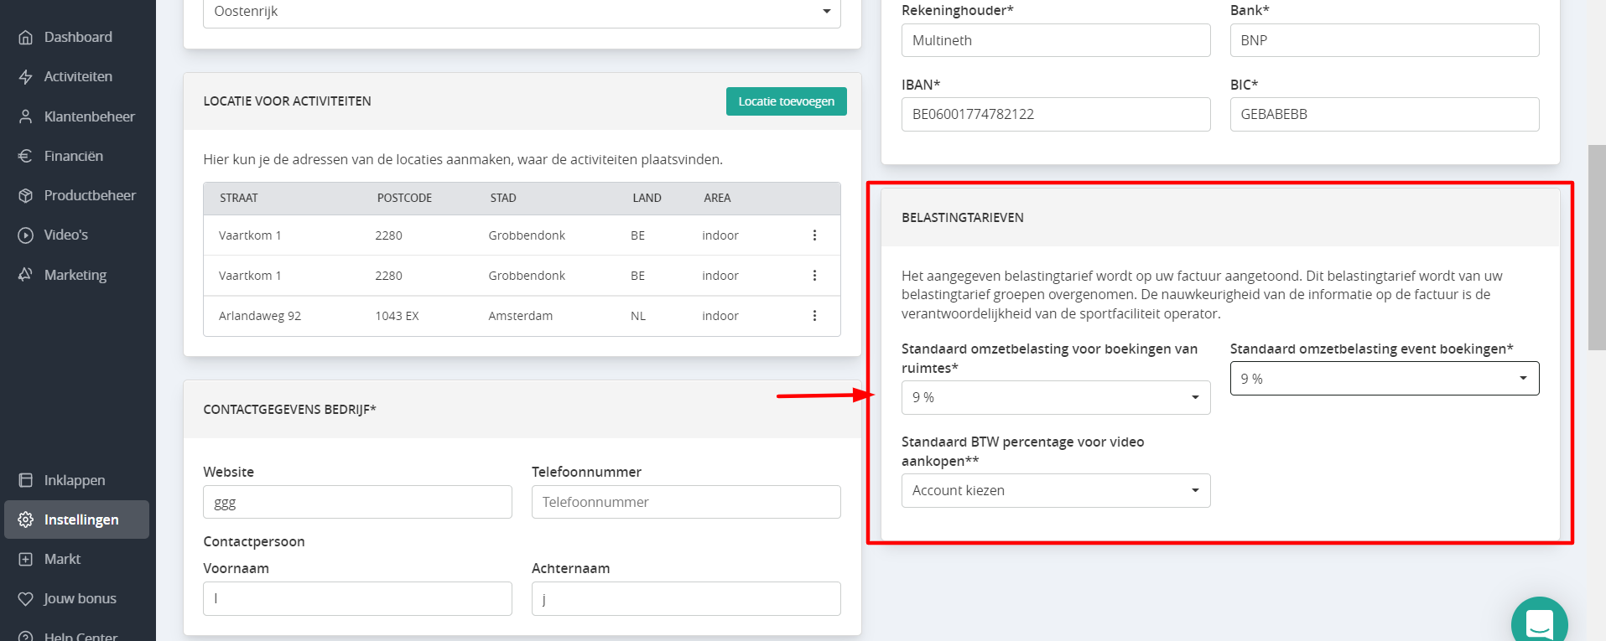Open the Marketing menu item
The image size is (1606, 641).
tap(77, 275)
